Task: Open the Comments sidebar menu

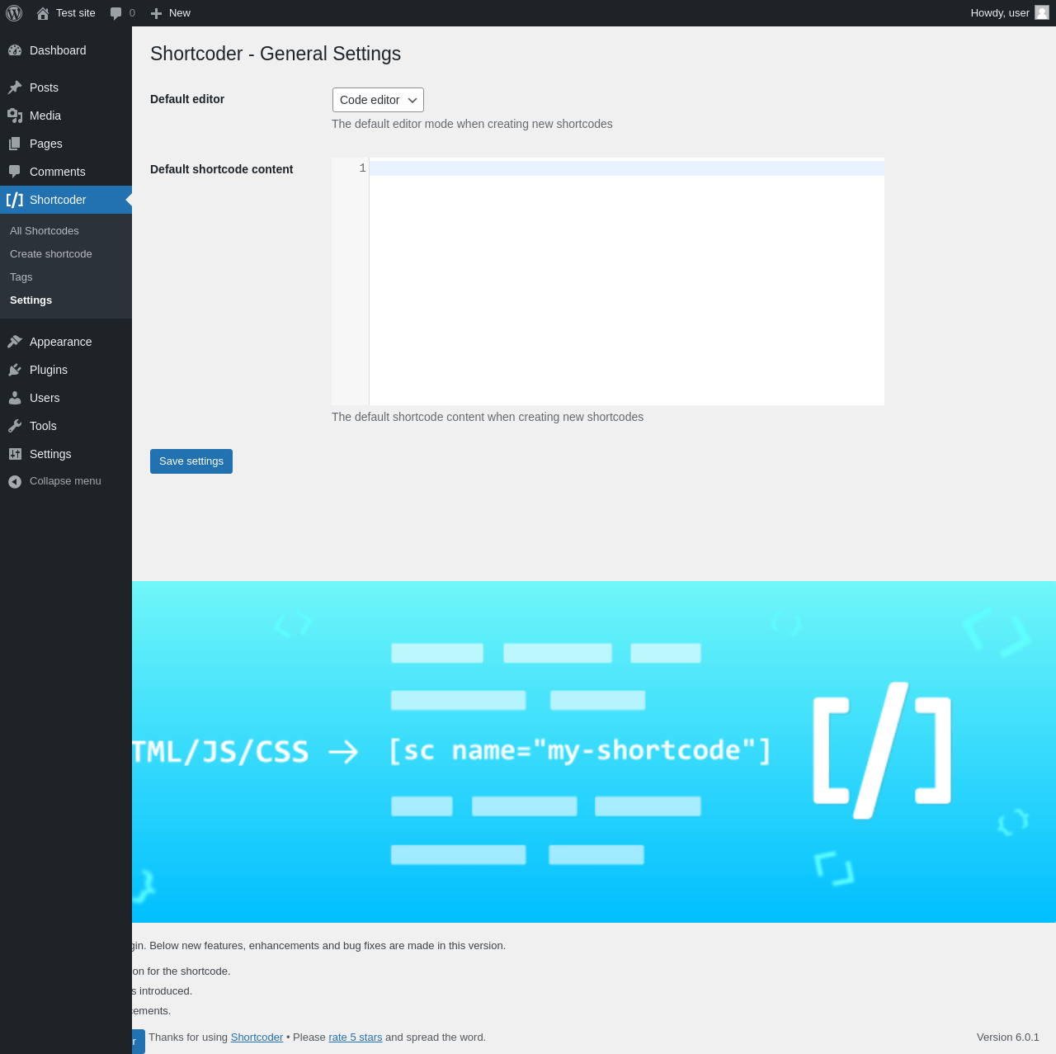Action: [66, 172]
